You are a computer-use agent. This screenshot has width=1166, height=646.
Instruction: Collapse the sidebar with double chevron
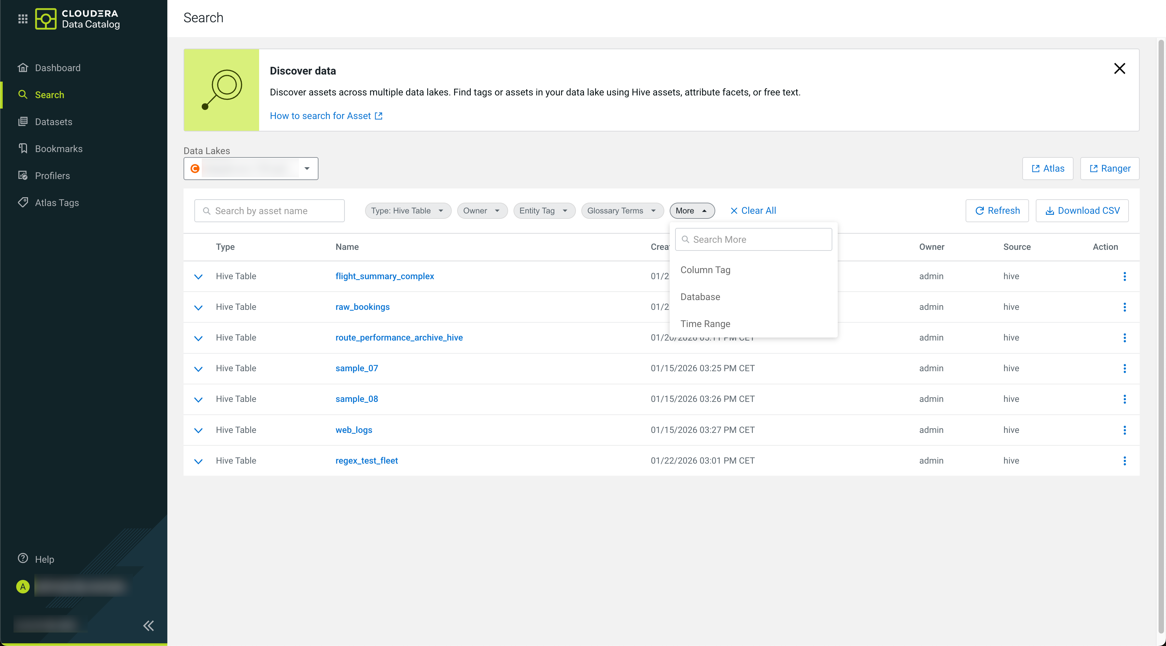(148, 626)
